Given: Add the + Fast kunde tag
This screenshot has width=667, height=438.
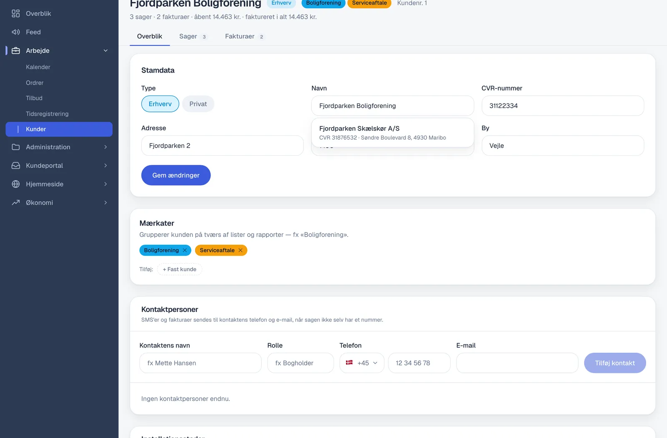Looking at the screenshot, I should 180,269.
